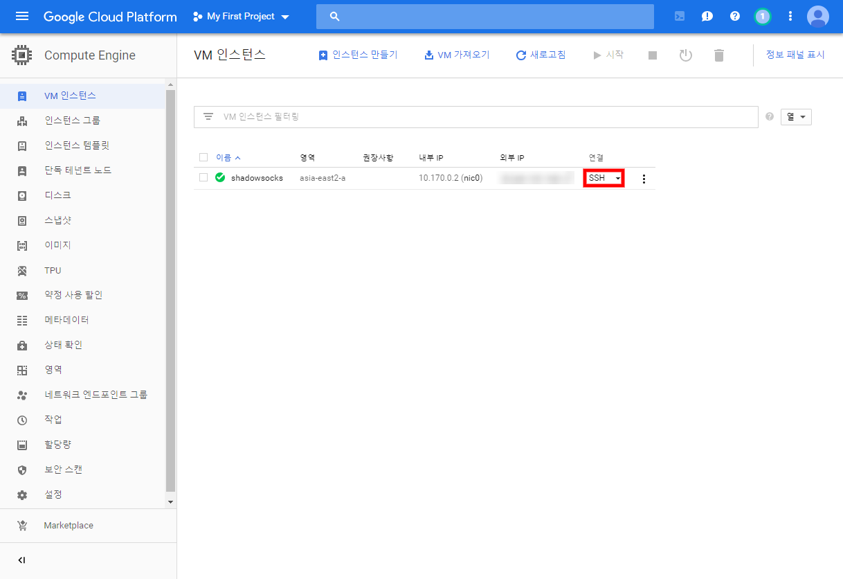Viewport: 843px width, 579px height.
Task: Click the 작업 clock icon in the sidebar
Action: 22,420
